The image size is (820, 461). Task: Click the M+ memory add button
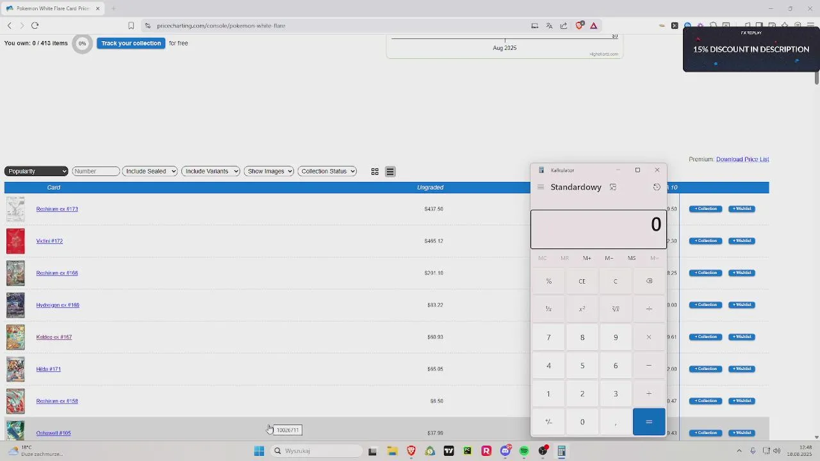(587, 258)
